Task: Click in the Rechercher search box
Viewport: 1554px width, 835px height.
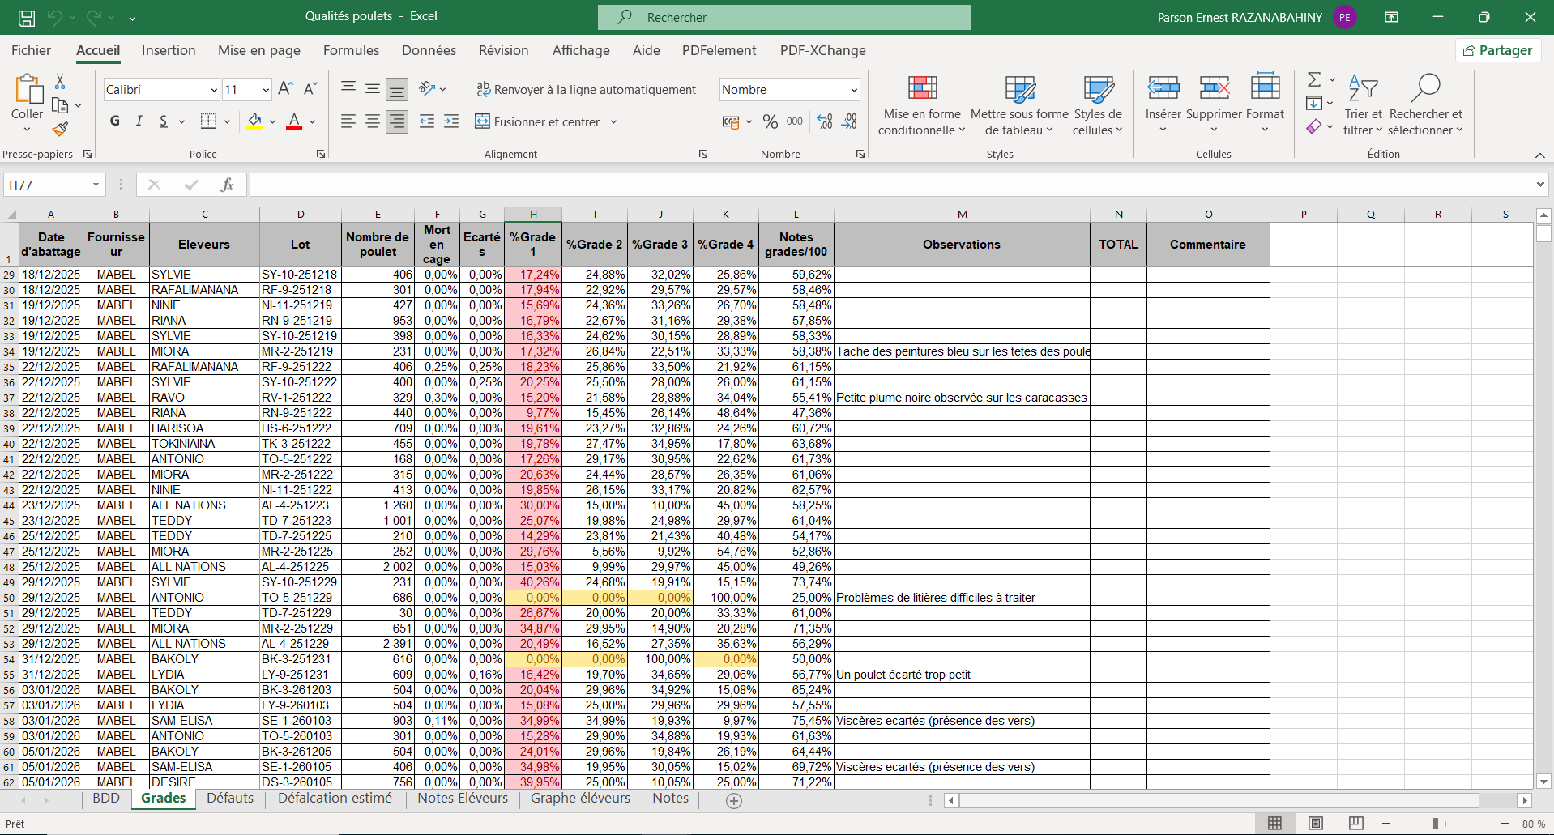Action: pyautogui.click(x=783, y=17)
